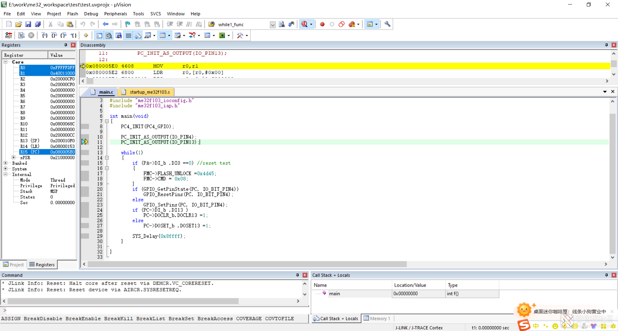Click the Location/Value column header
Image resolution: width=618 pixels, height=331 pixels.
click(x=419, y=285)
